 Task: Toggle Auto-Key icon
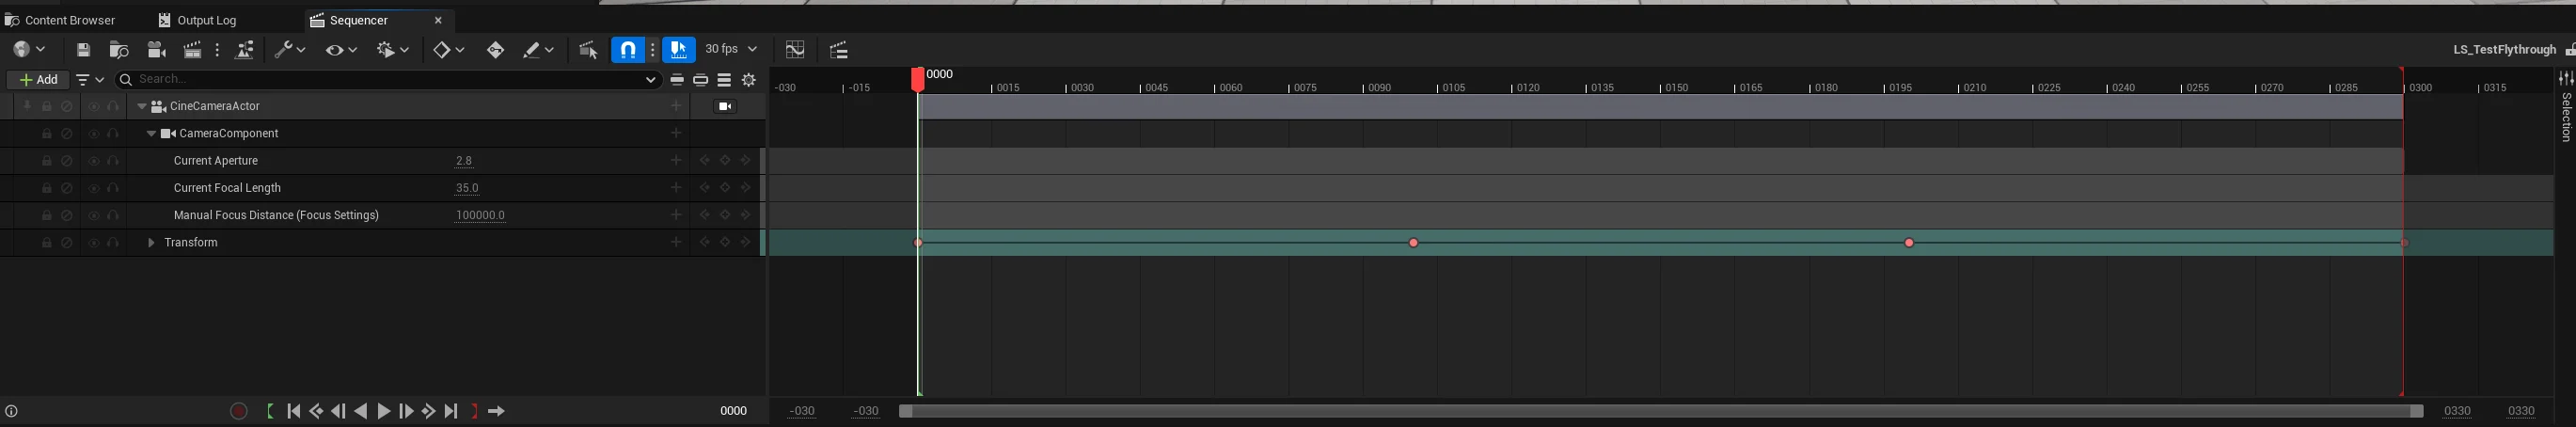pyautogui.click(x=495, y=49)
